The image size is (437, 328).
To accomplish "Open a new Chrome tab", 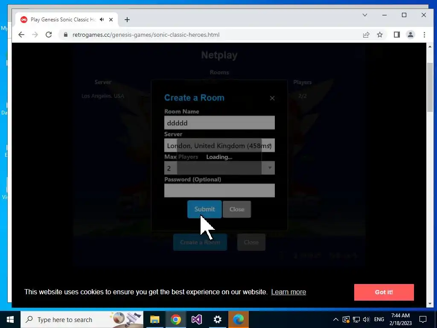I will tap(127, 20).
